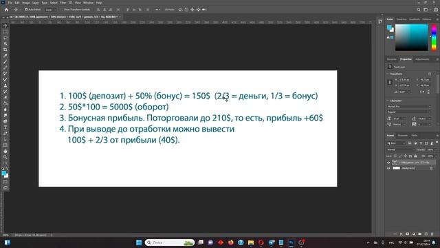The height and width of the screenshot is (248, 440).
Task: Collapse the Transform section
Action: click(388, 74)
